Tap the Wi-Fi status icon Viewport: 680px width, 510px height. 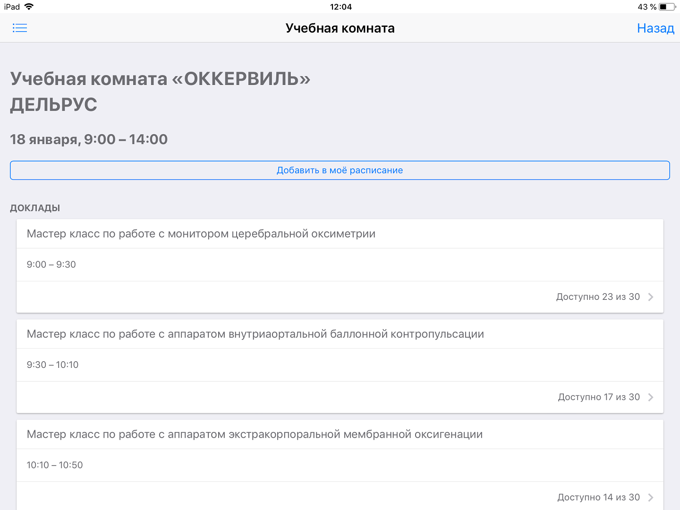[x=29, y=7]
